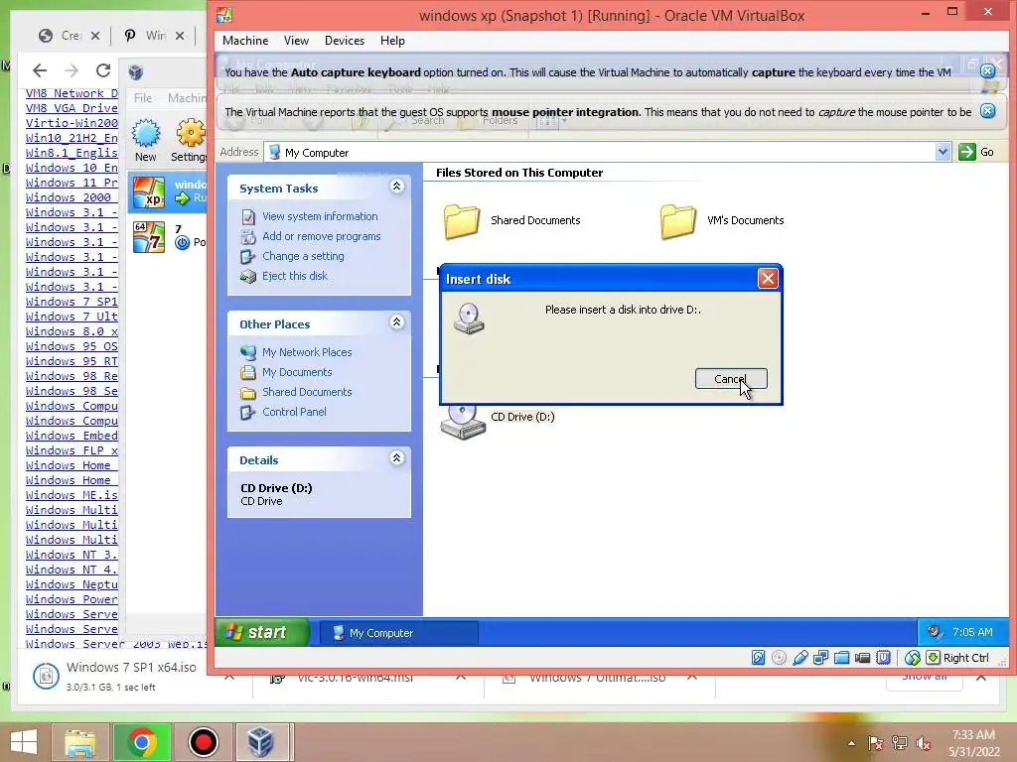
Task: Collapse the System Tasks panel
Action: click(397, 187)
